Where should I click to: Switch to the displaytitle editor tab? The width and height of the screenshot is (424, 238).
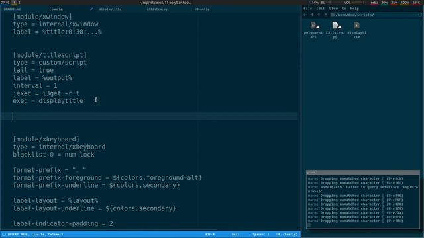click(x=110, y=9)
